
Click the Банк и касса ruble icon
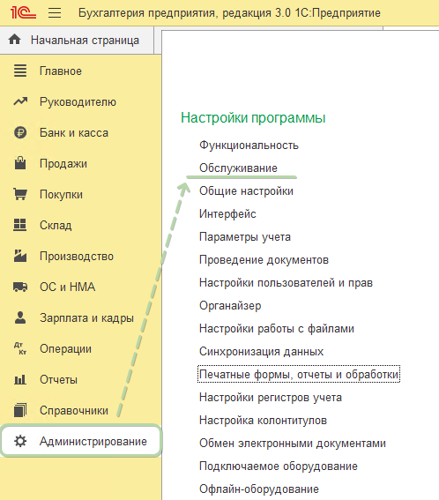[x=20, y=132]
